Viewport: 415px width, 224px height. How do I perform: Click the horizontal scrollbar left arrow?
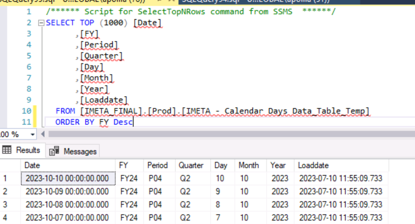pos(43,134)
